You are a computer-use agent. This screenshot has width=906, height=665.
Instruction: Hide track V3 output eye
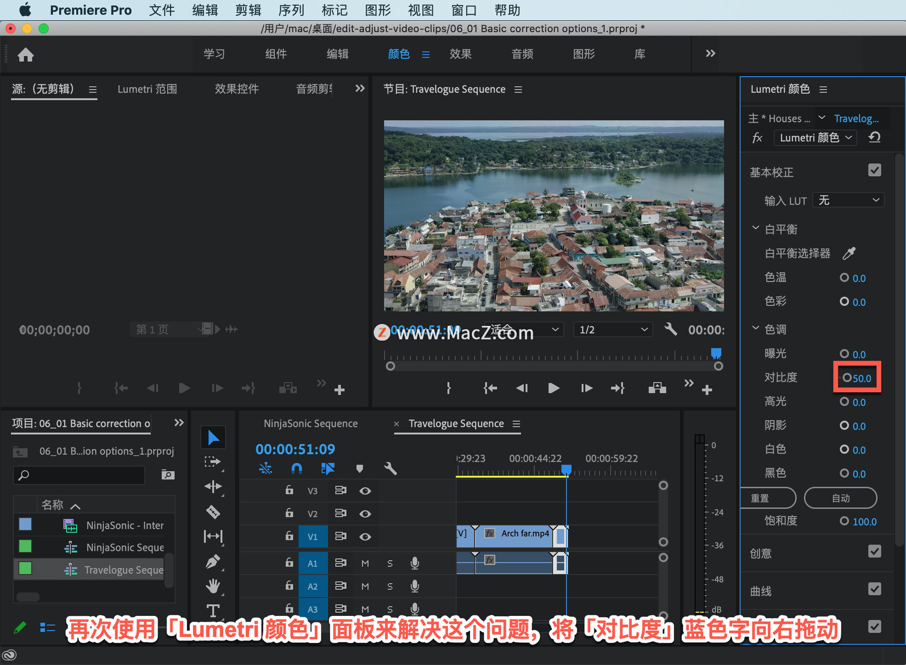[x=365, y=491]
